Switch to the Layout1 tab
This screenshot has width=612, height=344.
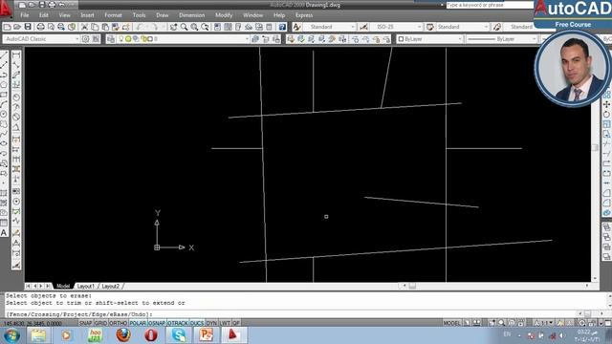[x=85, y=287]
